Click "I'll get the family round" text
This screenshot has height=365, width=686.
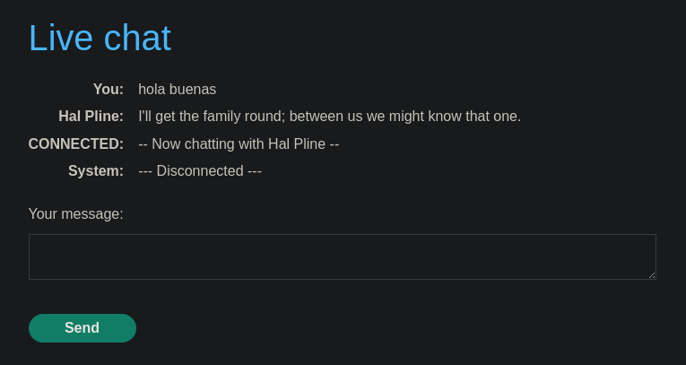pos(212,117)
